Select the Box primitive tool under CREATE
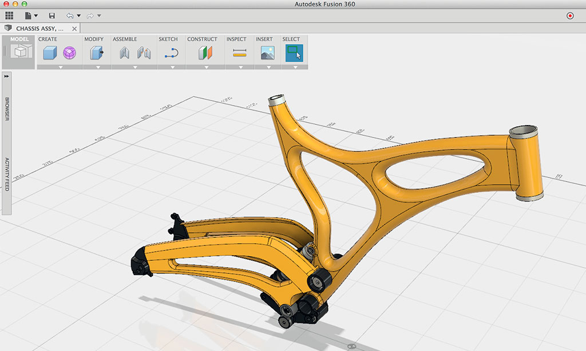 pyautogui.click(x=49, y=51)
